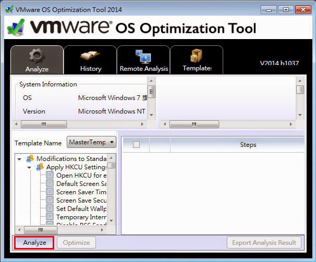Maximize the VMware OS Optimization Tool window
The width and height of the screenshot is (316, 262).
pyautogui.click(x=286, y=10)
